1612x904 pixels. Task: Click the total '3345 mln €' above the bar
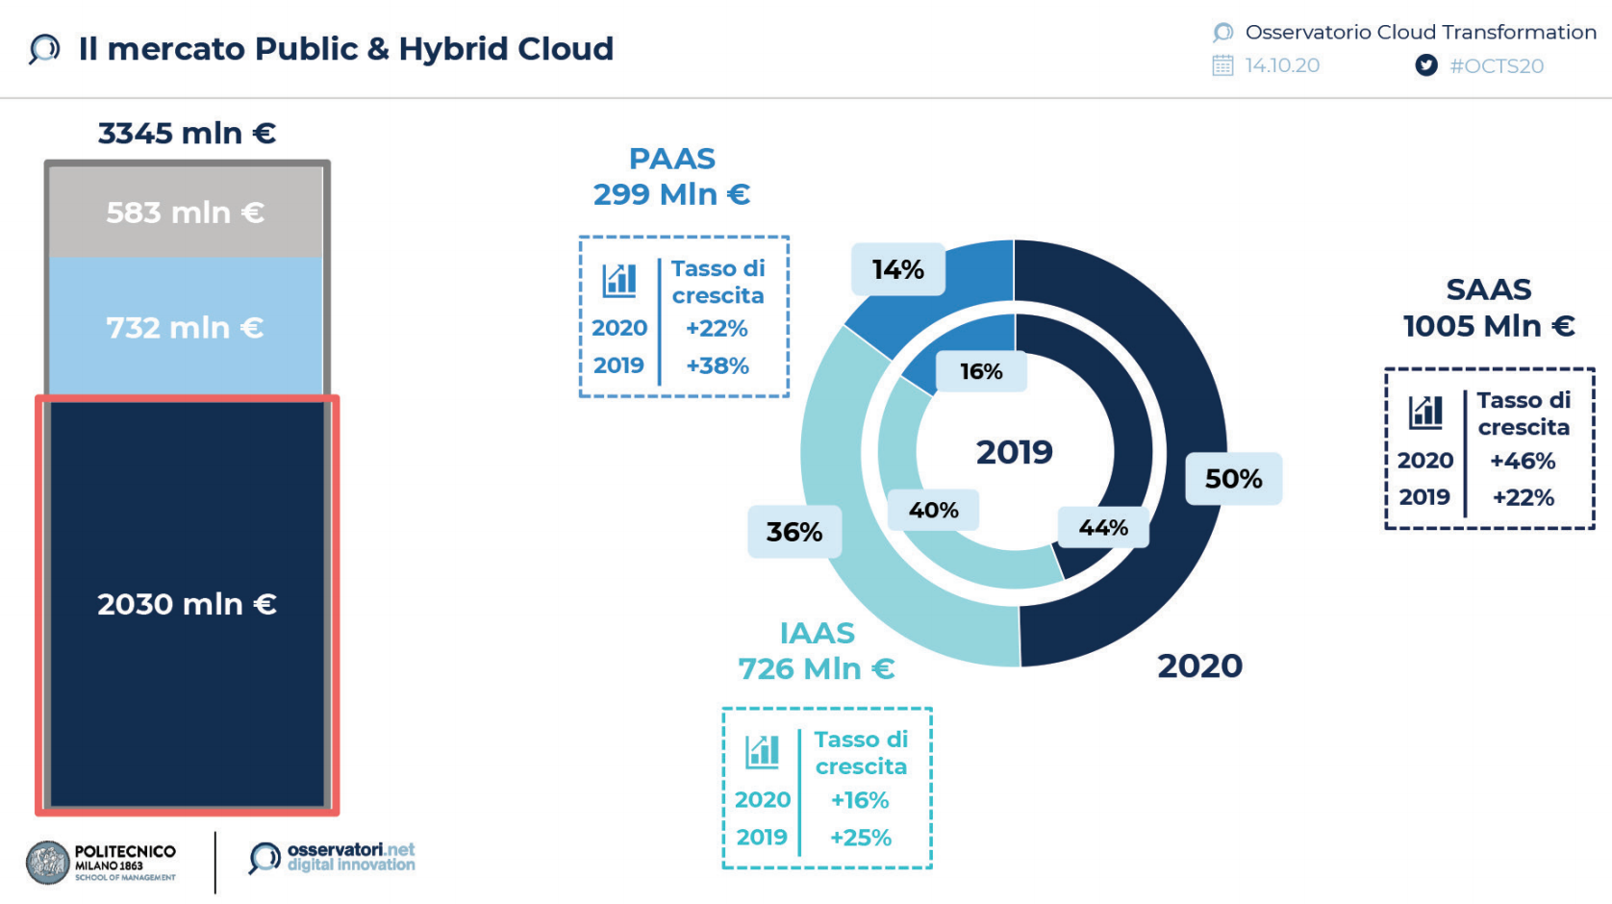[187, 134]
